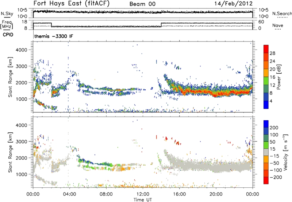This screenshot has width=292, height=202.
Task: Click the '-50' value on Velocity colorbar
Action: click(275, 163)
